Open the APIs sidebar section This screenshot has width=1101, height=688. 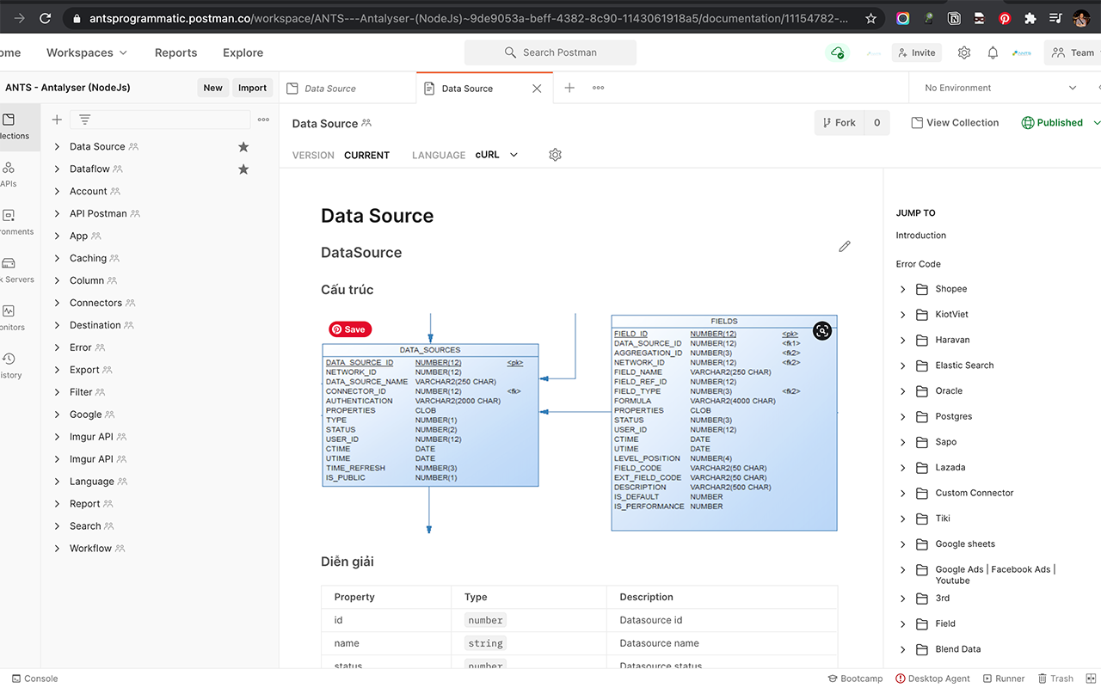tap(9, 175)
